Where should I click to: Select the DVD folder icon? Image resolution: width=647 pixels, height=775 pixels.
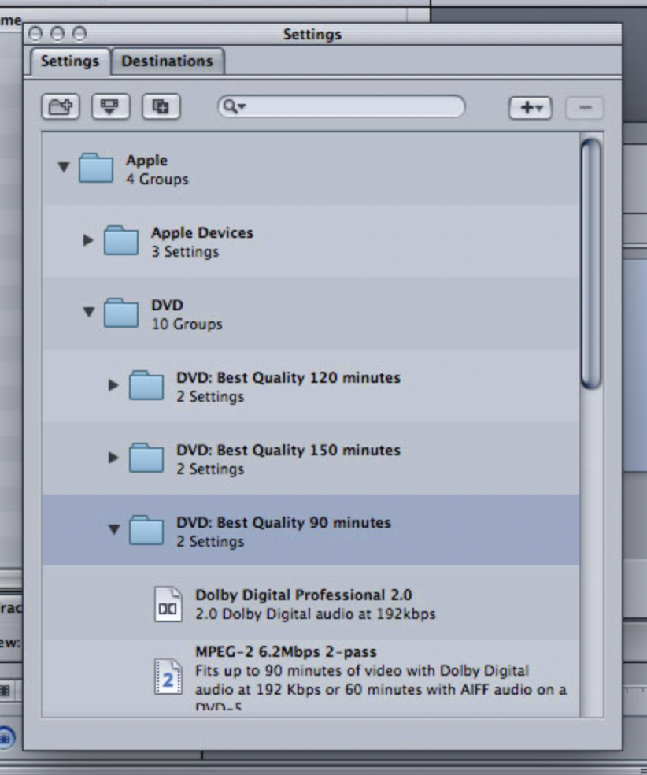pos(121,313)
